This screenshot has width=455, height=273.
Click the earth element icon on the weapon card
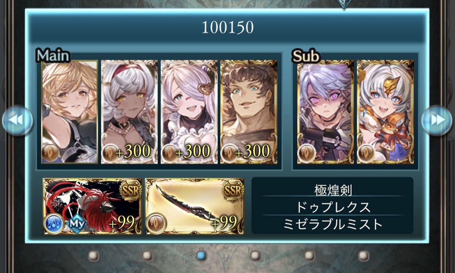[156, 223]
